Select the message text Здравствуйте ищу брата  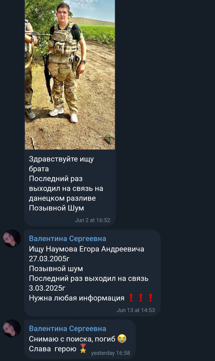click(61, 164)
